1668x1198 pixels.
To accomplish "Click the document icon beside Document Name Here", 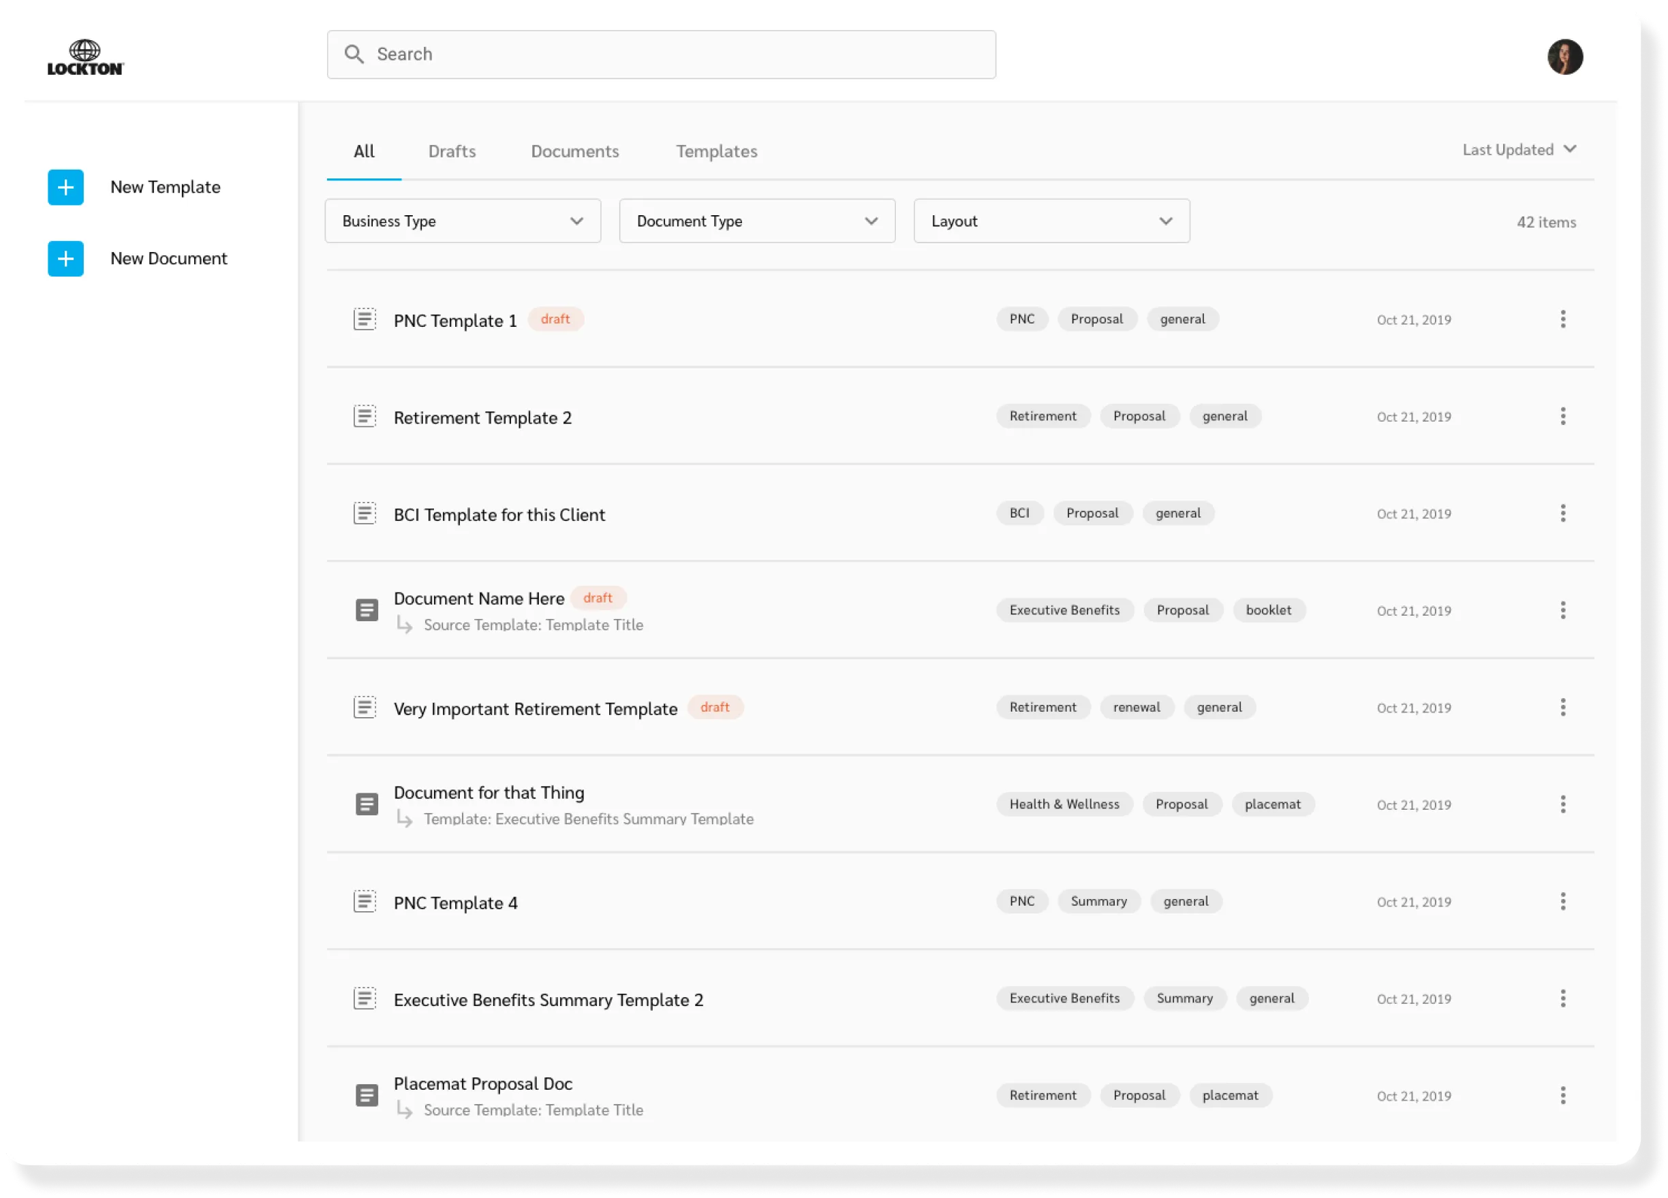I will (x=367, y=610).
